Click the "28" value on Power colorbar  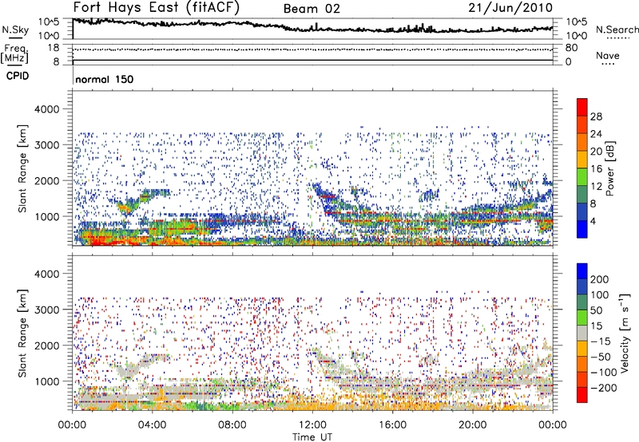(596, 116)
